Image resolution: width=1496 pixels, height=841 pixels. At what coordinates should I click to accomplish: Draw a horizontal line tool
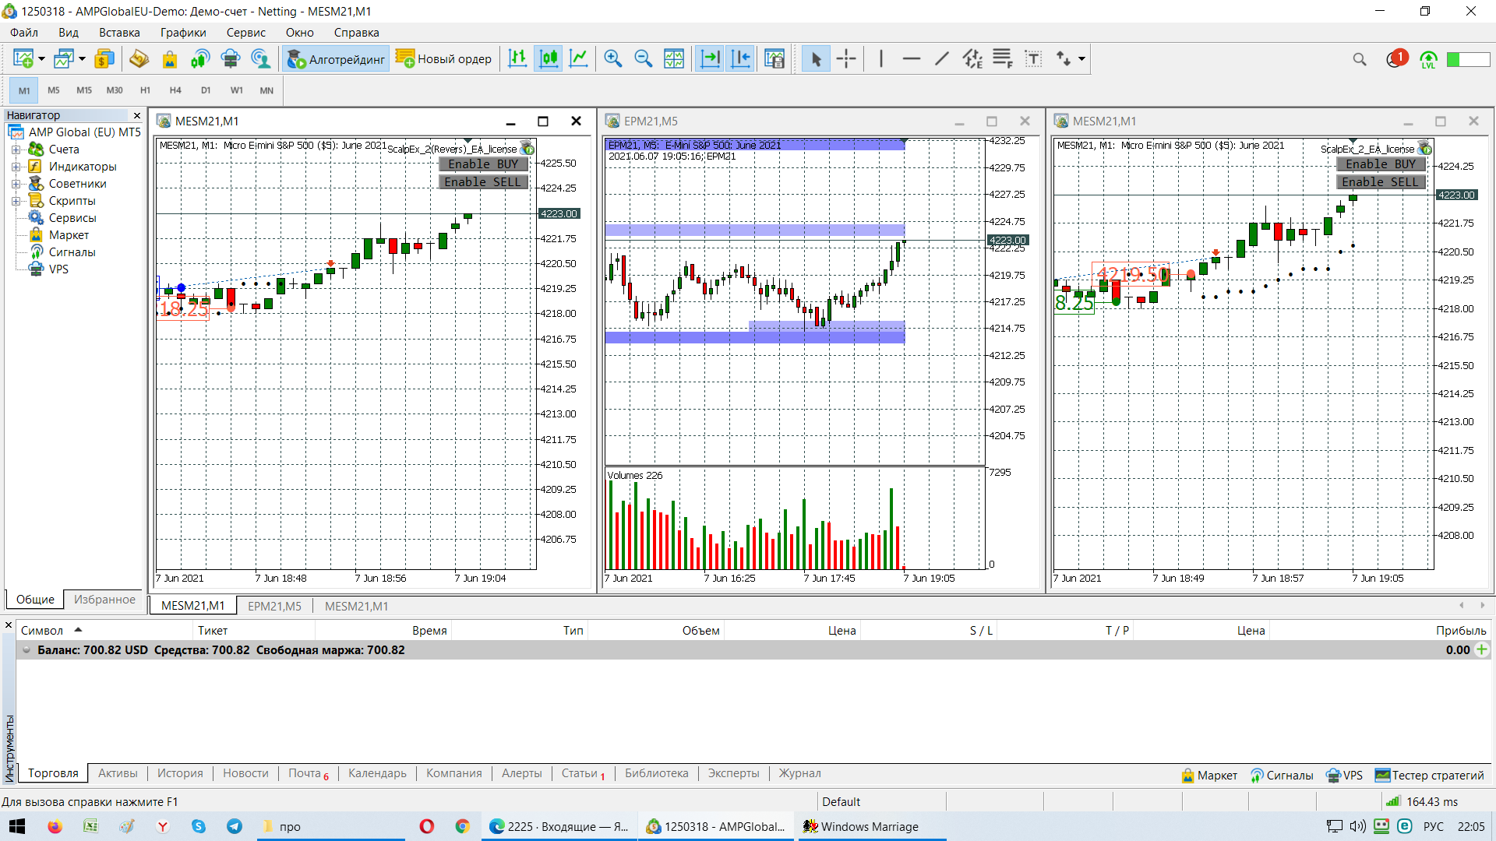(x=911, y=58)
